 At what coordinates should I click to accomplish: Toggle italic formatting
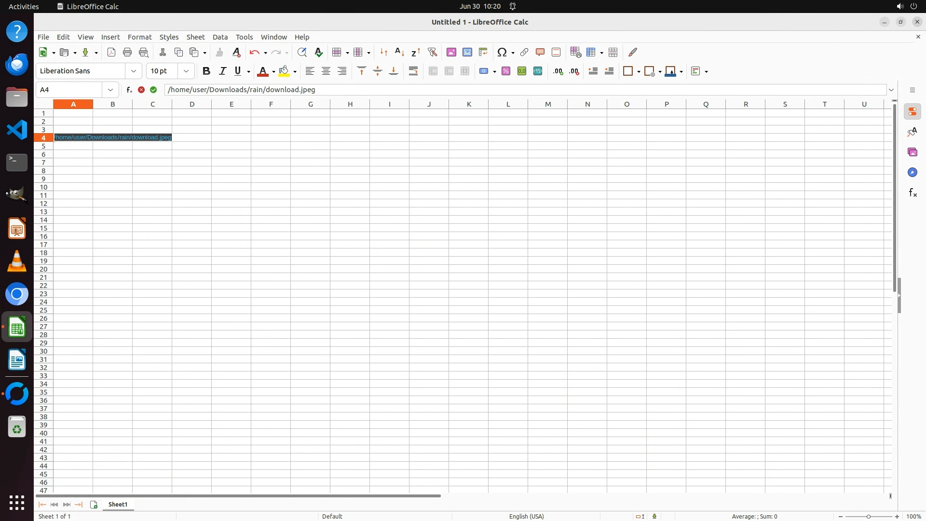(x=222, y=71)
